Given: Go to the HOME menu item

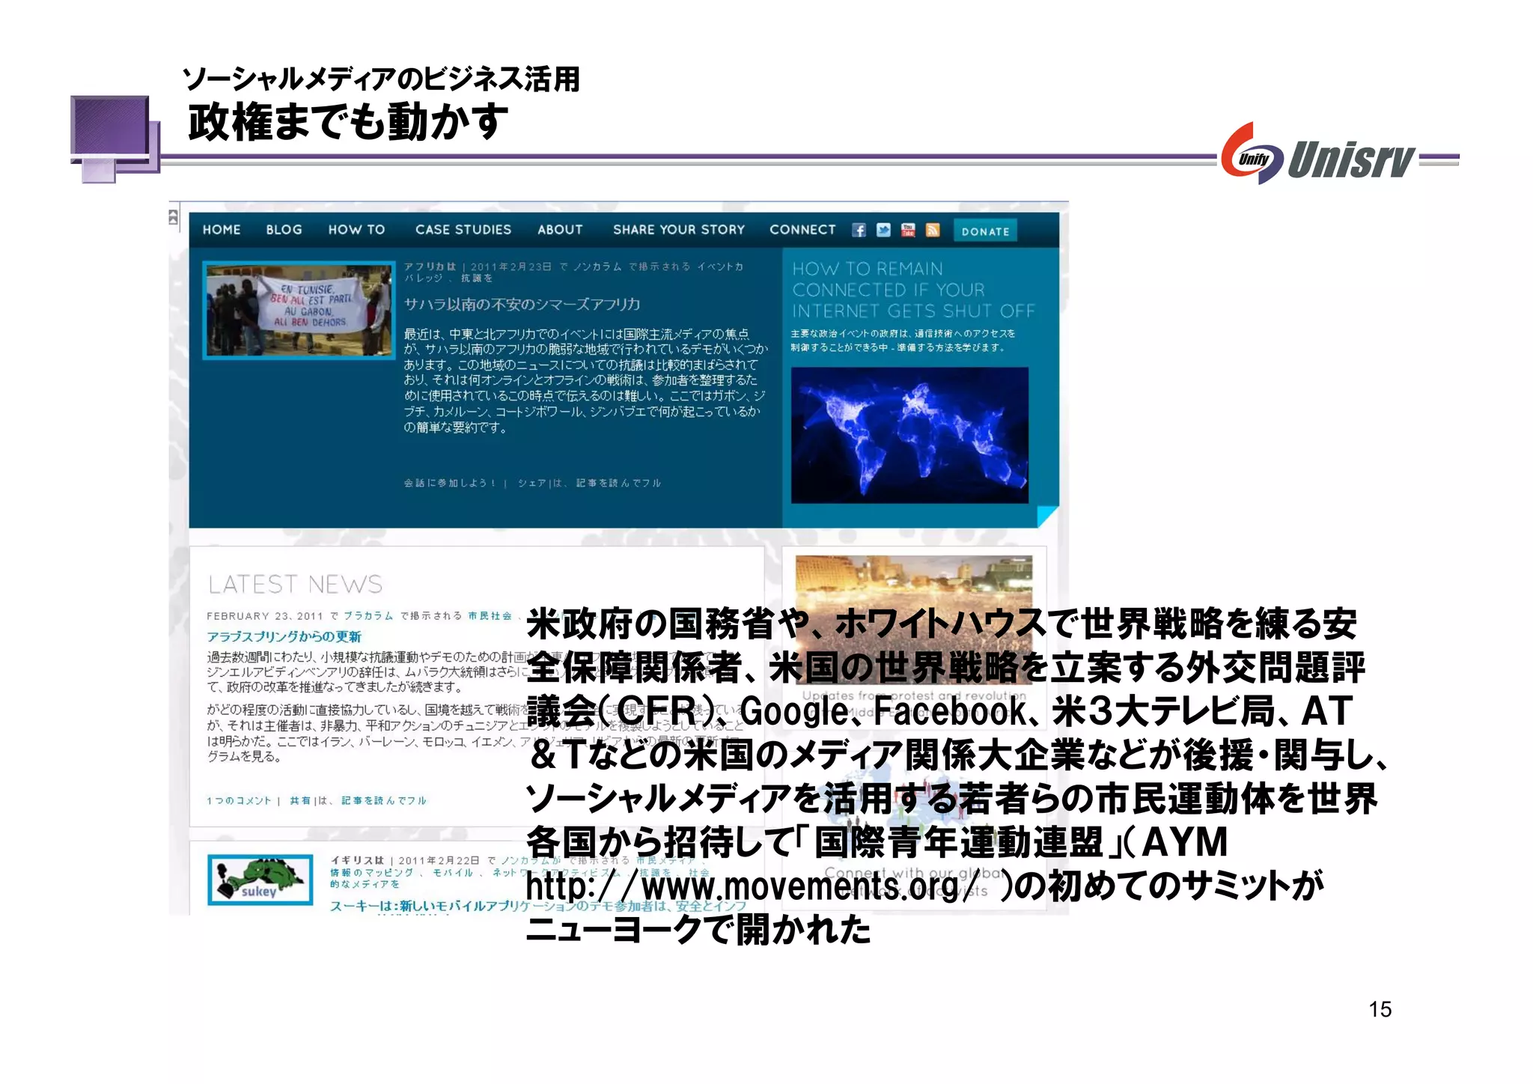Looking at the screenshot, I should point(222,230).
